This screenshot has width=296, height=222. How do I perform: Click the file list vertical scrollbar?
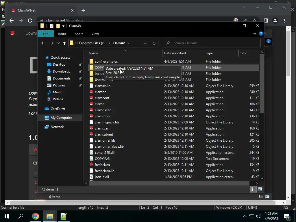coord(261,83)
